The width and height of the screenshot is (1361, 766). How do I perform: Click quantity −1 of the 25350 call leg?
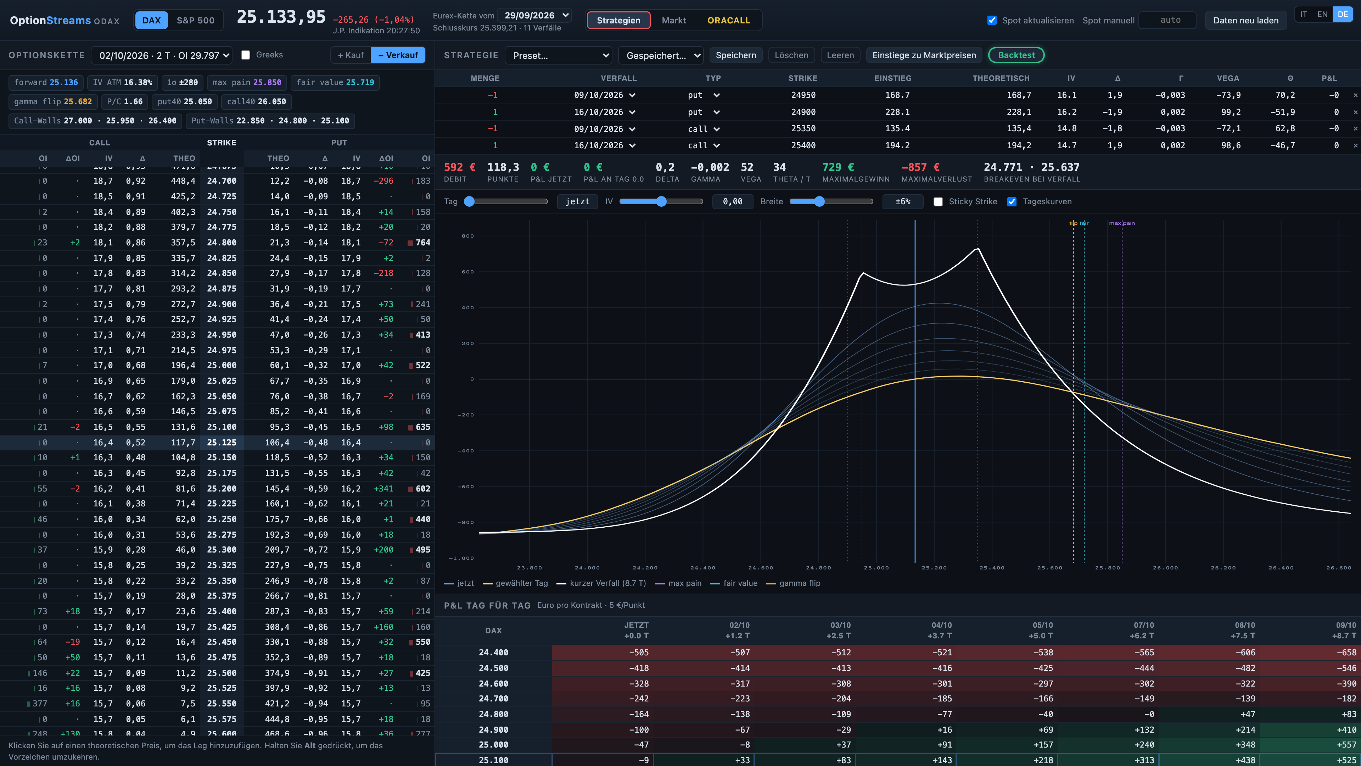click(x=492, y=128)
